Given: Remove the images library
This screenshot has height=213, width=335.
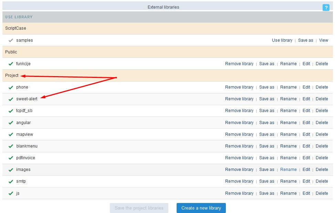Looking at the screenshot, I should [239, 170].
